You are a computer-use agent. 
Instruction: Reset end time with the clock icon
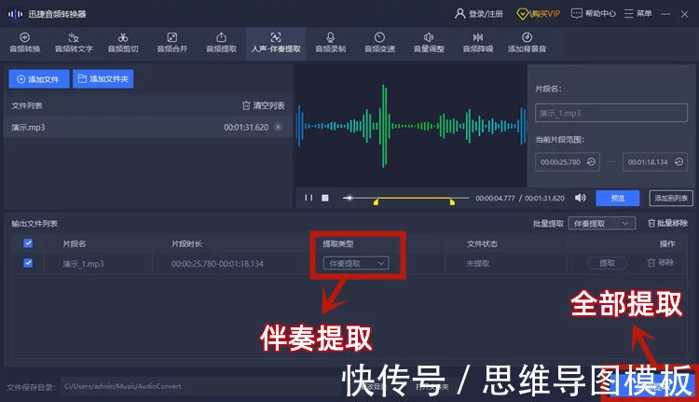[x=678, y=162]
